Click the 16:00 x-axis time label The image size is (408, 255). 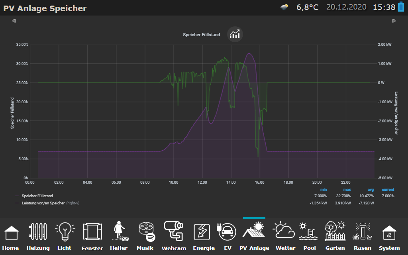260,182
